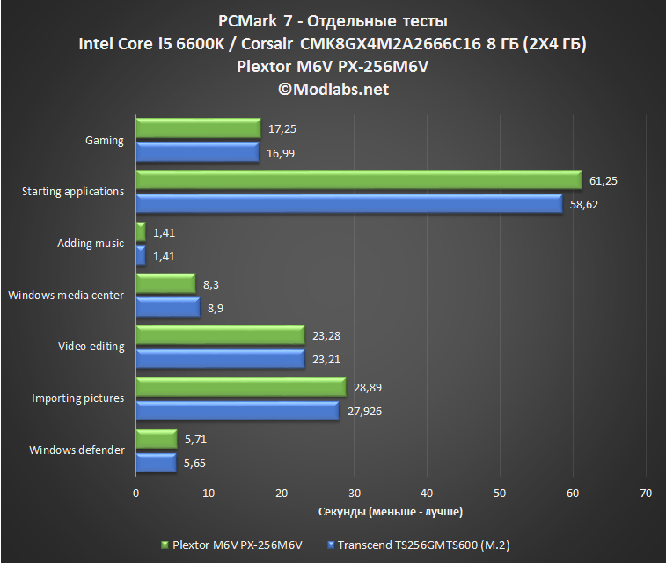Click the 61,25 data label
This screenshot has width=666, height=563.
(x=604, y=181)
